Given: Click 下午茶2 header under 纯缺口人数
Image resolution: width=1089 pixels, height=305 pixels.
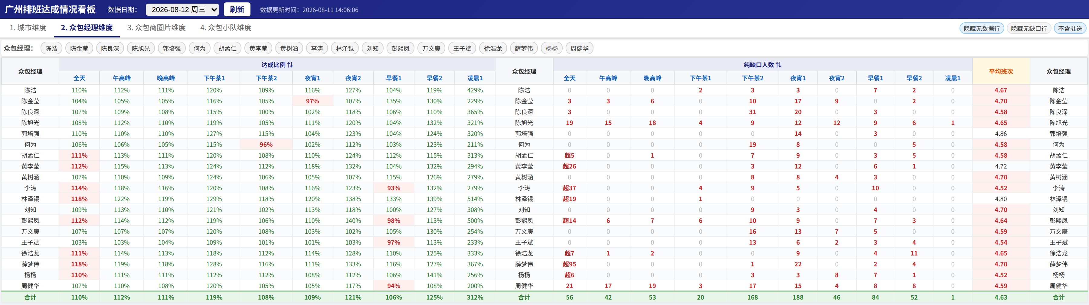Looking at the screenshot, I should [x=753, y=78].
